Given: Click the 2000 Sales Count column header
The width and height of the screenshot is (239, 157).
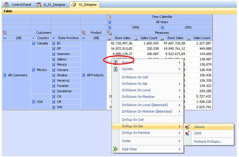Looking at the screenshot, I should (147, 38).
